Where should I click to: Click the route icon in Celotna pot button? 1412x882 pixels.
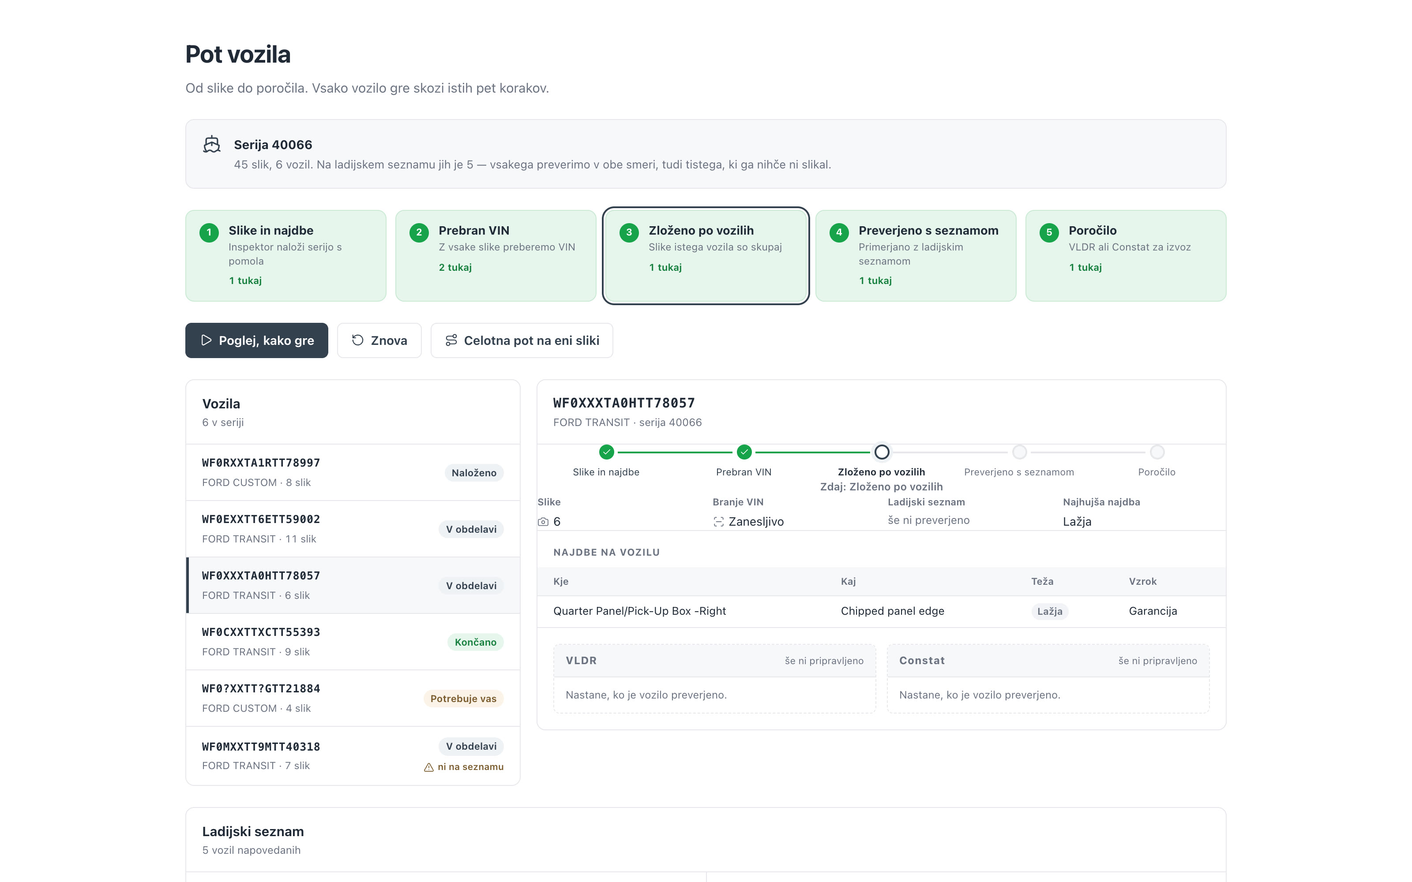coord(451,340)
